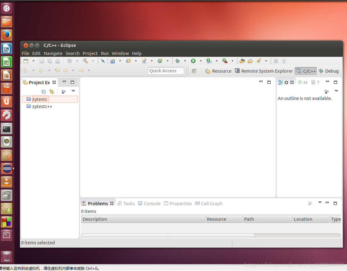Switch to the Debug perspective
Image resolution: width=347 pixels, height=271 pixels.
(x=329, y=71)
